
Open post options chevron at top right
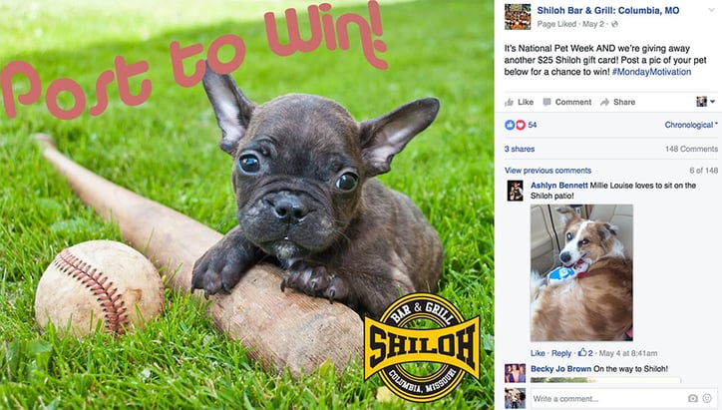711,10
